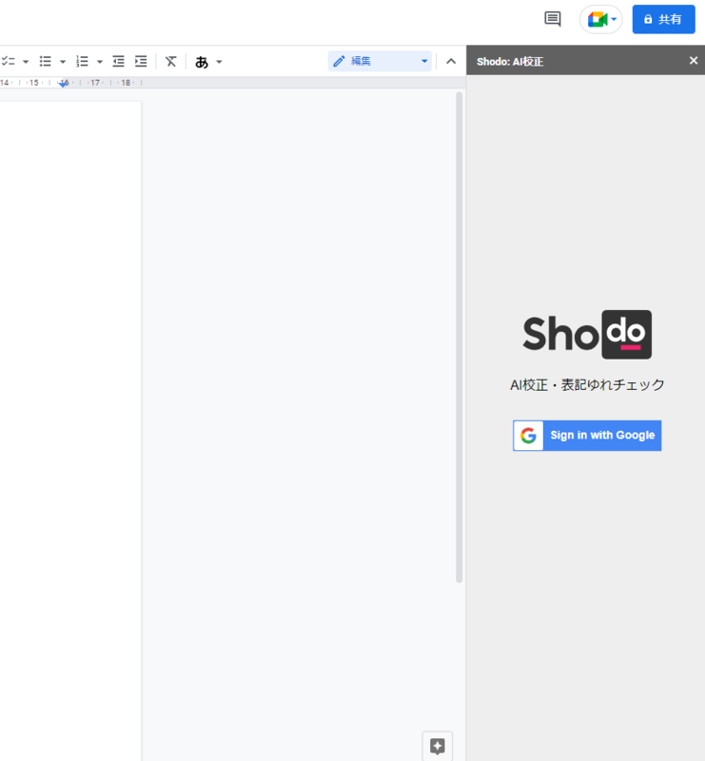Click the AI校正・表記ゆれチェック text

[587, 385]
